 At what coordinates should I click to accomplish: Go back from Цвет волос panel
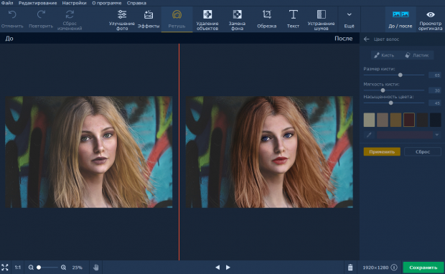pyautogui.click(x=366, y=39)
